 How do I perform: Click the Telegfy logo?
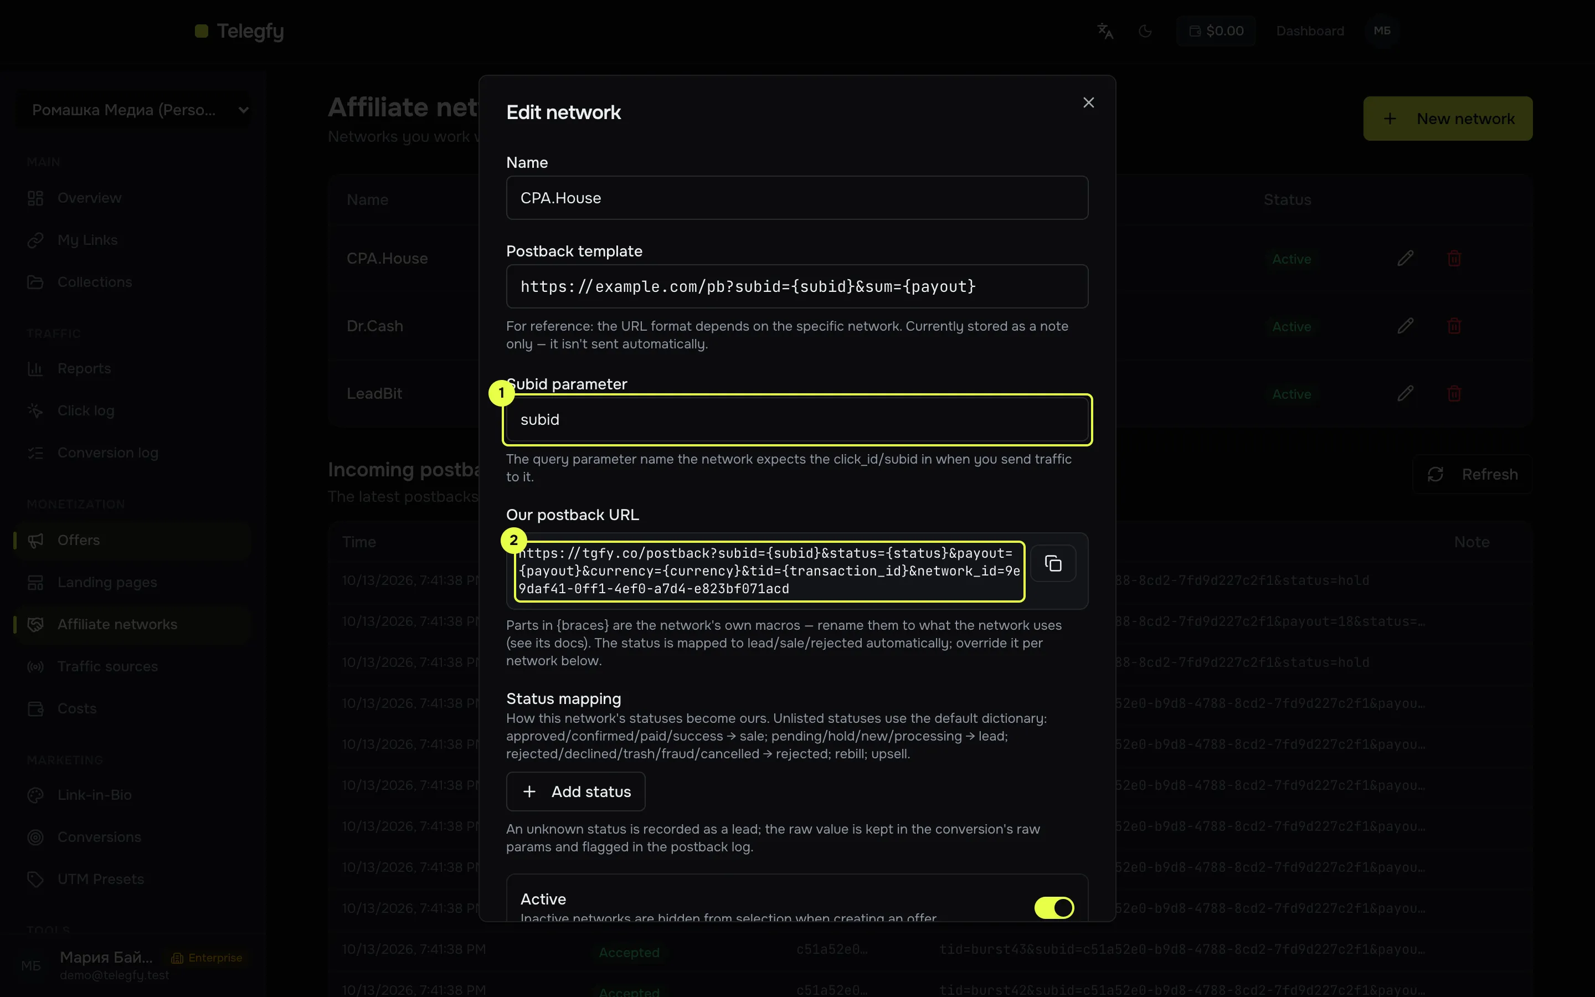[239, 31]
